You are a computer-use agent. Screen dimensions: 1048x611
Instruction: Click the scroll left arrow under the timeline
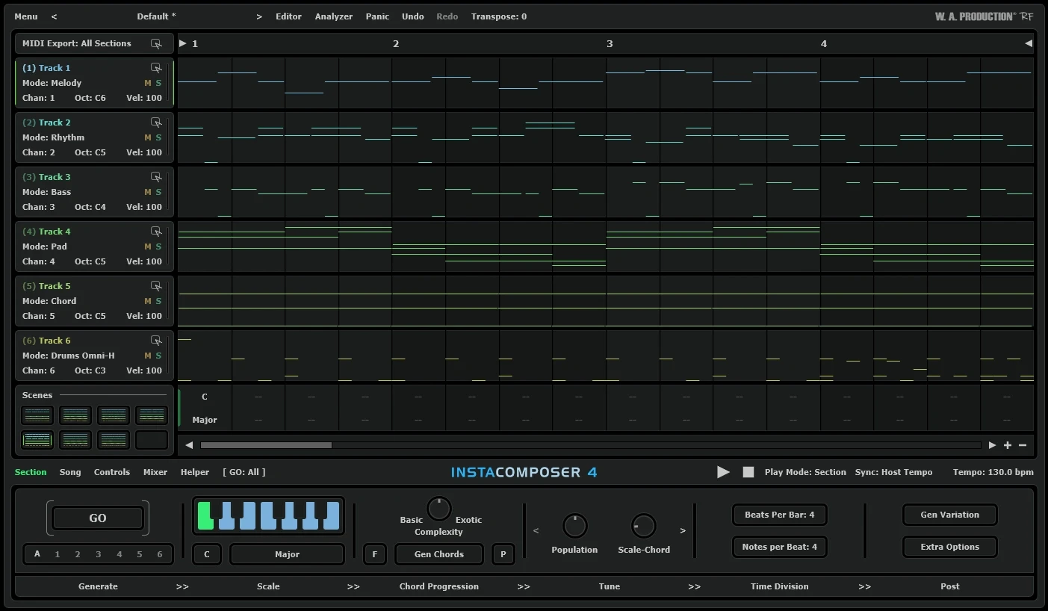(x=189, y=445)
